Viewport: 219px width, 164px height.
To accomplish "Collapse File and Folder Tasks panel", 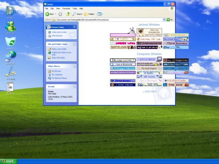I will point(74,44).
